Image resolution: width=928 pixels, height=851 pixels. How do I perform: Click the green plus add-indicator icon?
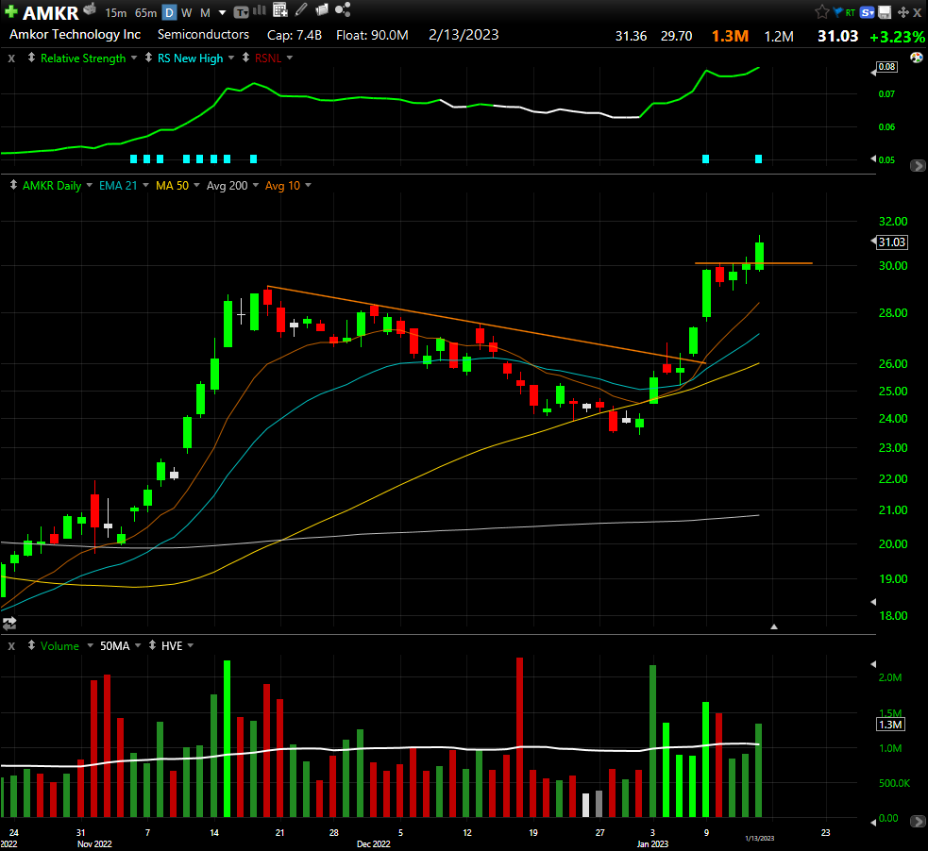point(10,11)
